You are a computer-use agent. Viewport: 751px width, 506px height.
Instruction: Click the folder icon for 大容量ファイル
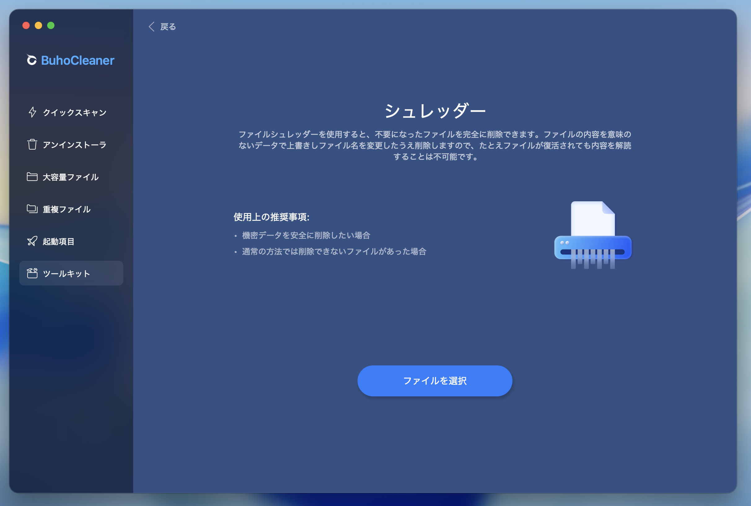click(32, 177)
